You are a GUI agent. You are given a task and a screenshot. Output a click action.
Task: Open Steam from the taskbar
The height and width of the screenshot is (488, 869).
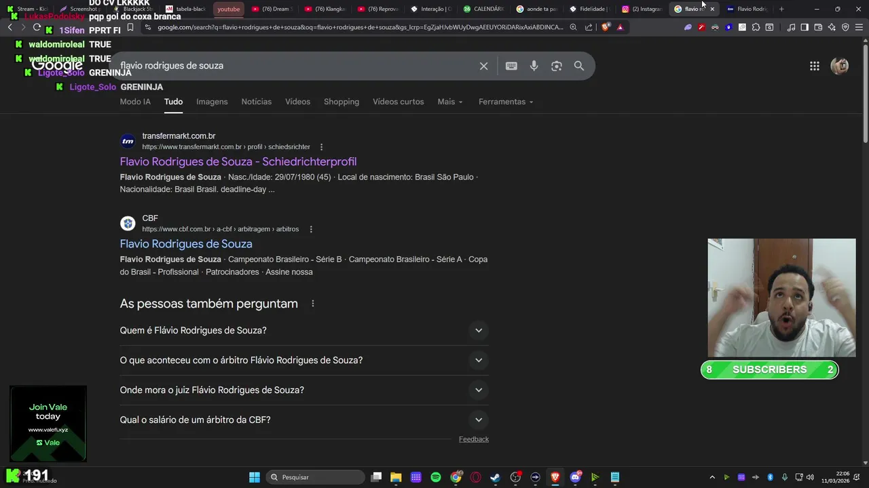point(496,477)
